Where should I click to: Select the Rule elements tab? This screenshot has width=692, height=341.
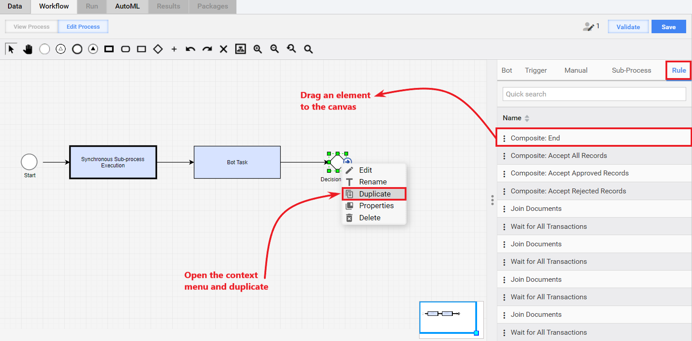pos(679,70)
